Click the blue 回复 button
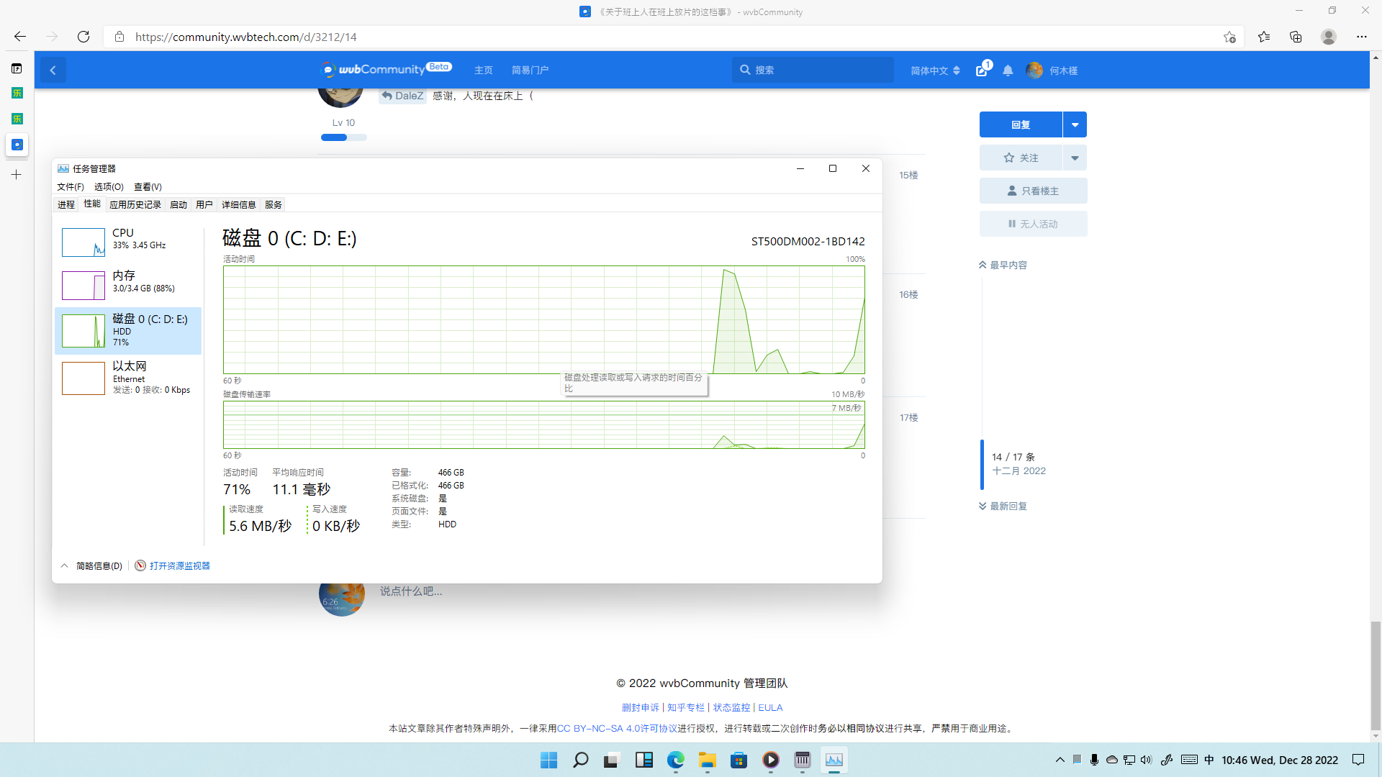The image size is (1382, 777). tap(1021, 124)
